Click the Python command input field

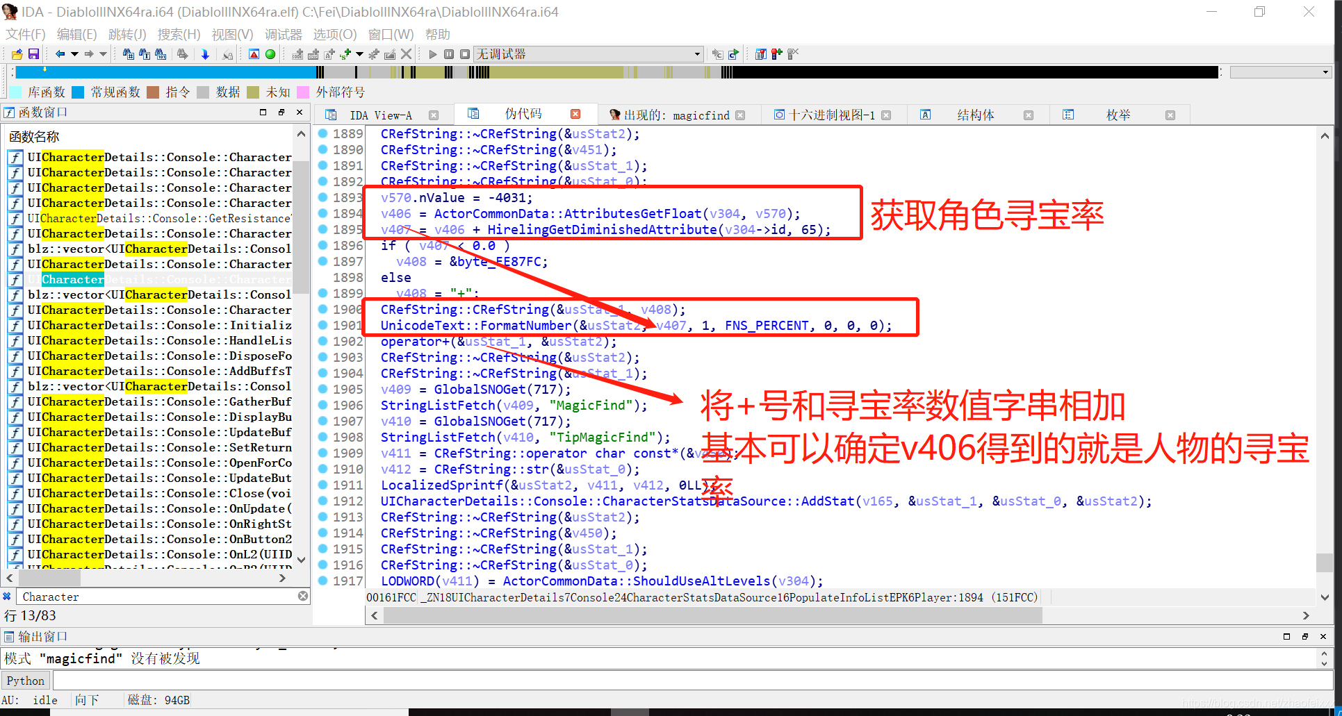tap(692, 681)
